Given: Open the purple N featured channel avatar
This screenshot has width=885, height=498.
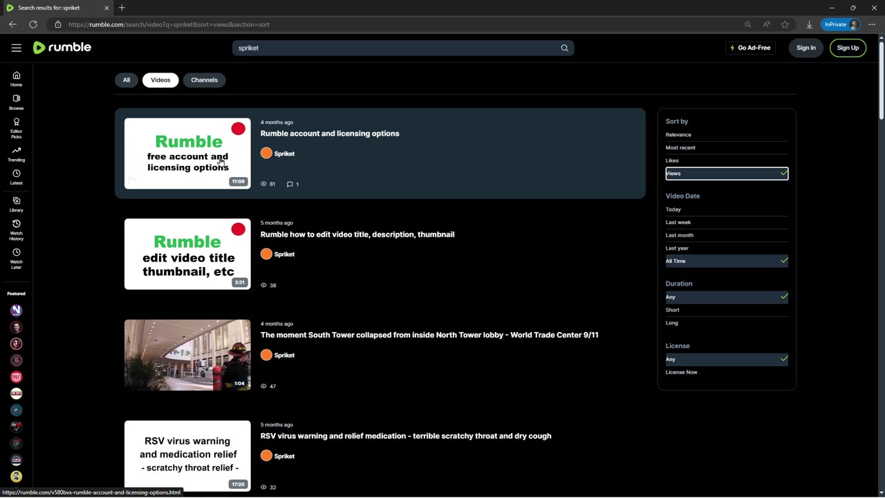Looking at the screenshot, I should click(x=17, y=311).
